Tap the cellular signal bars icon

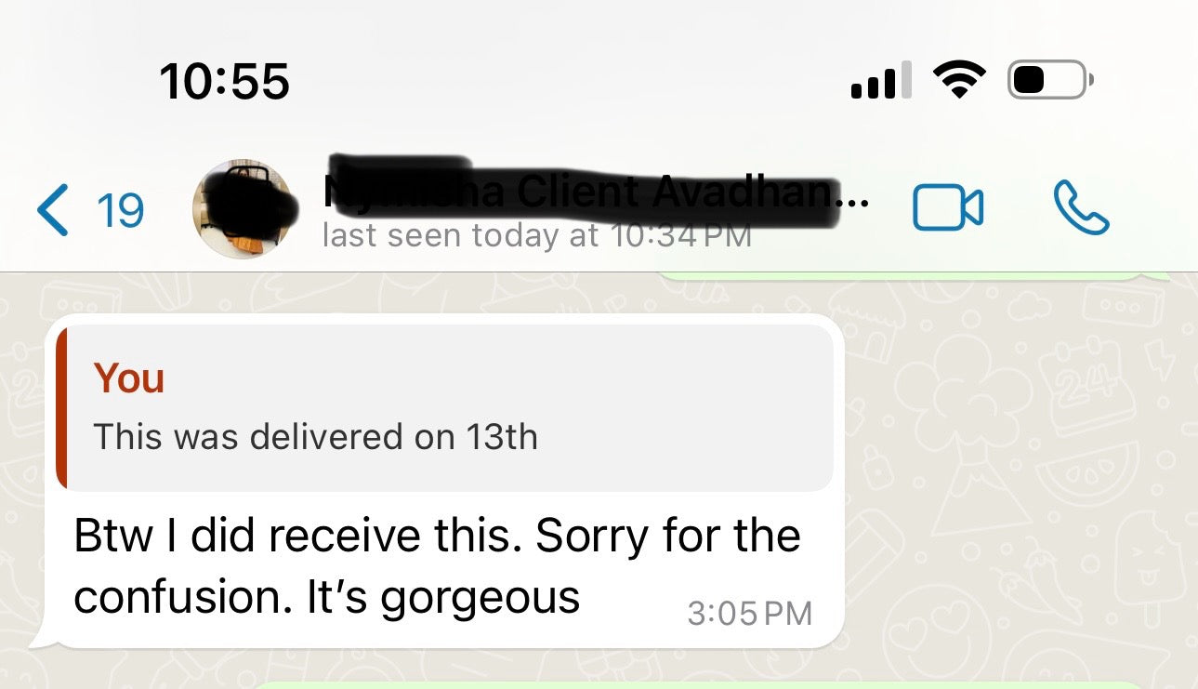coord(881,80)
